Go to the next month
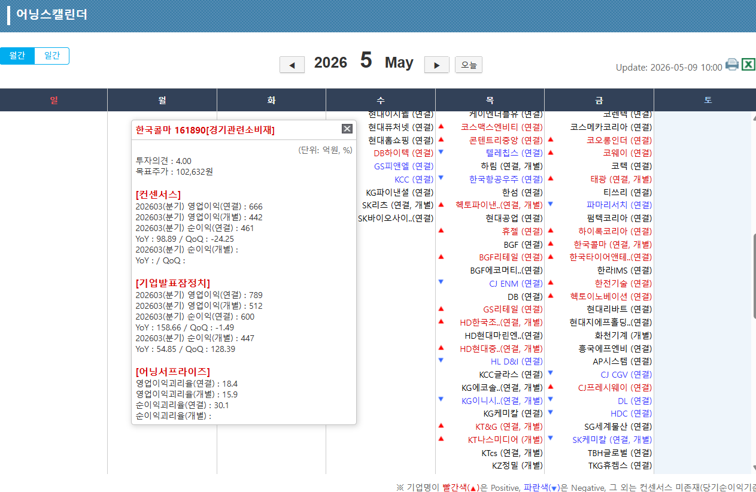Viewport: 756px width, 492px height. (437, 65)
